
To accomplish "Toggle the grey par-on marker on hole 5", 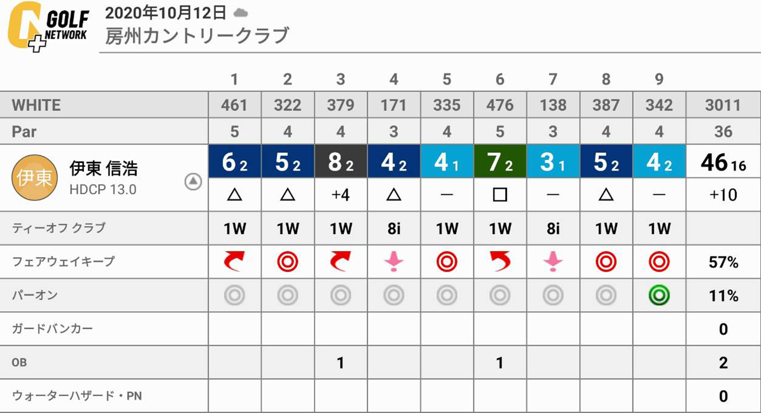I will (x=447, y=295).
